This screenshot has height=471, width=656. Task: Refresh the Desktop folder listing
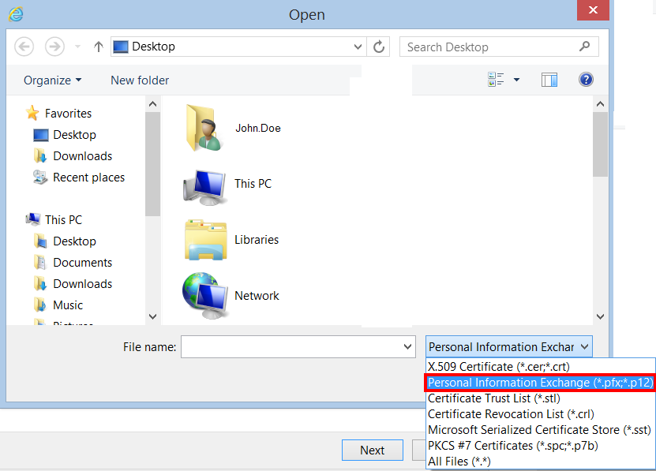click(x=380, y=47)
